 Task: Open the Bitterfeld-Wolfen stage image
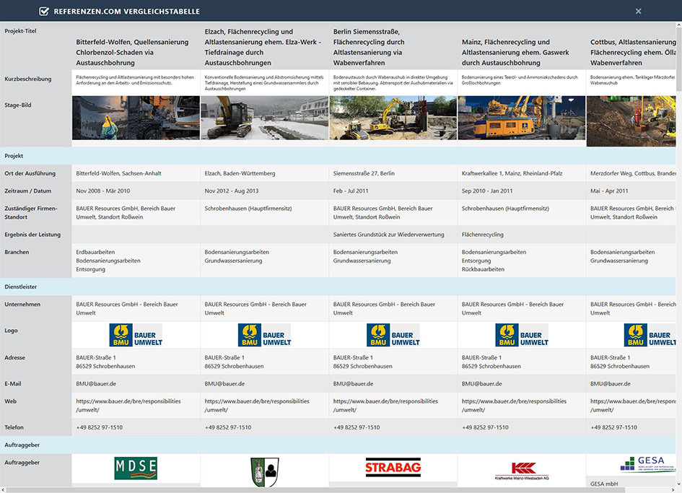pyautogui.click(x=136, y=118)
